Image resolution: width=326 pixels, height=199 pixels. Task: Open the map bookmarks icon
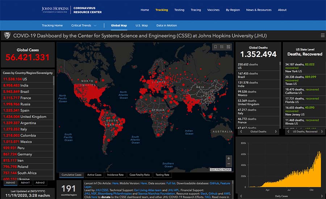click(216, 47)
